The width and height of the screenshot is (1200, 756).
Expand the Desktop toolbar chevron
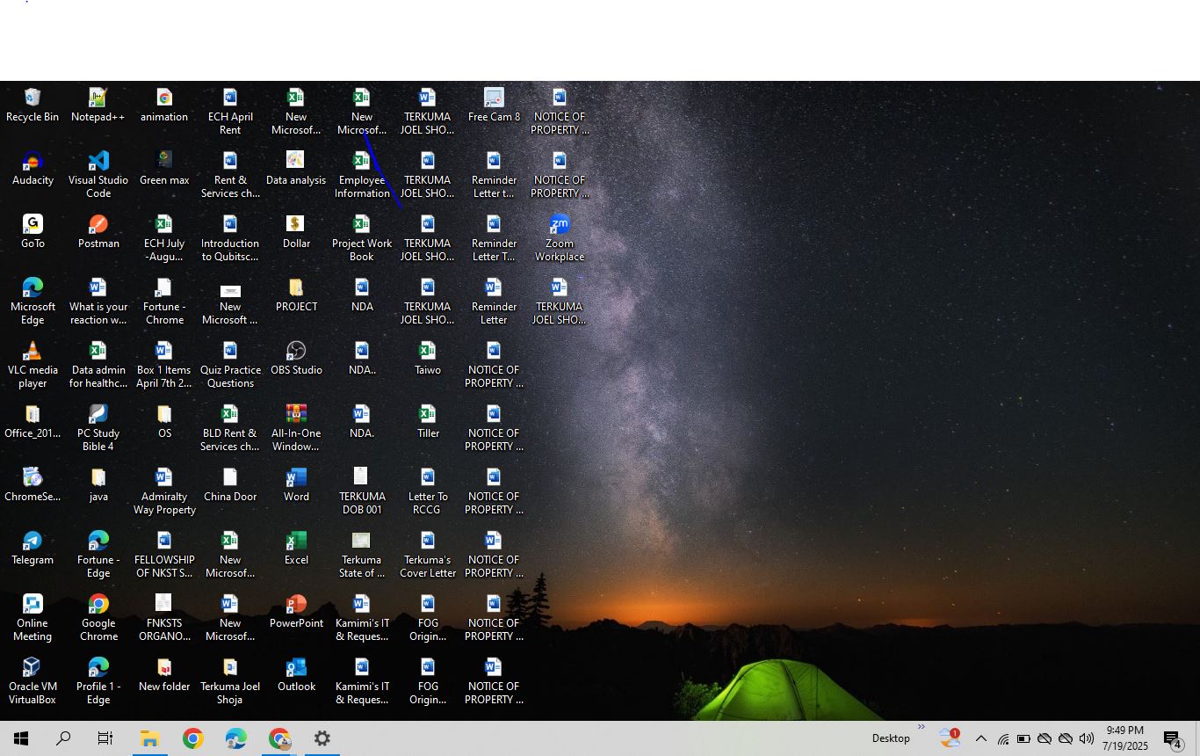pos(922,728)
